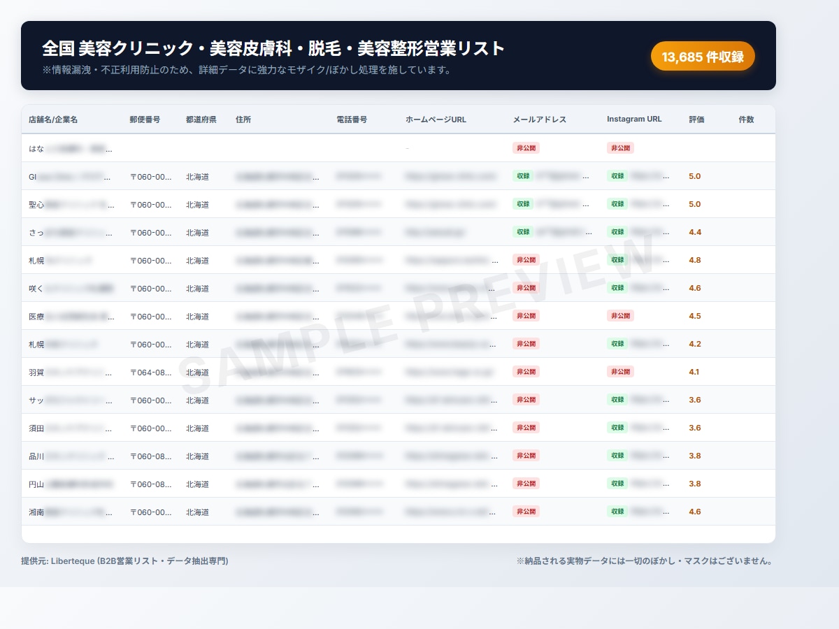Screen dimensions: 839x629
Task: Click the 件数 column header
Action: pos(746,120)
